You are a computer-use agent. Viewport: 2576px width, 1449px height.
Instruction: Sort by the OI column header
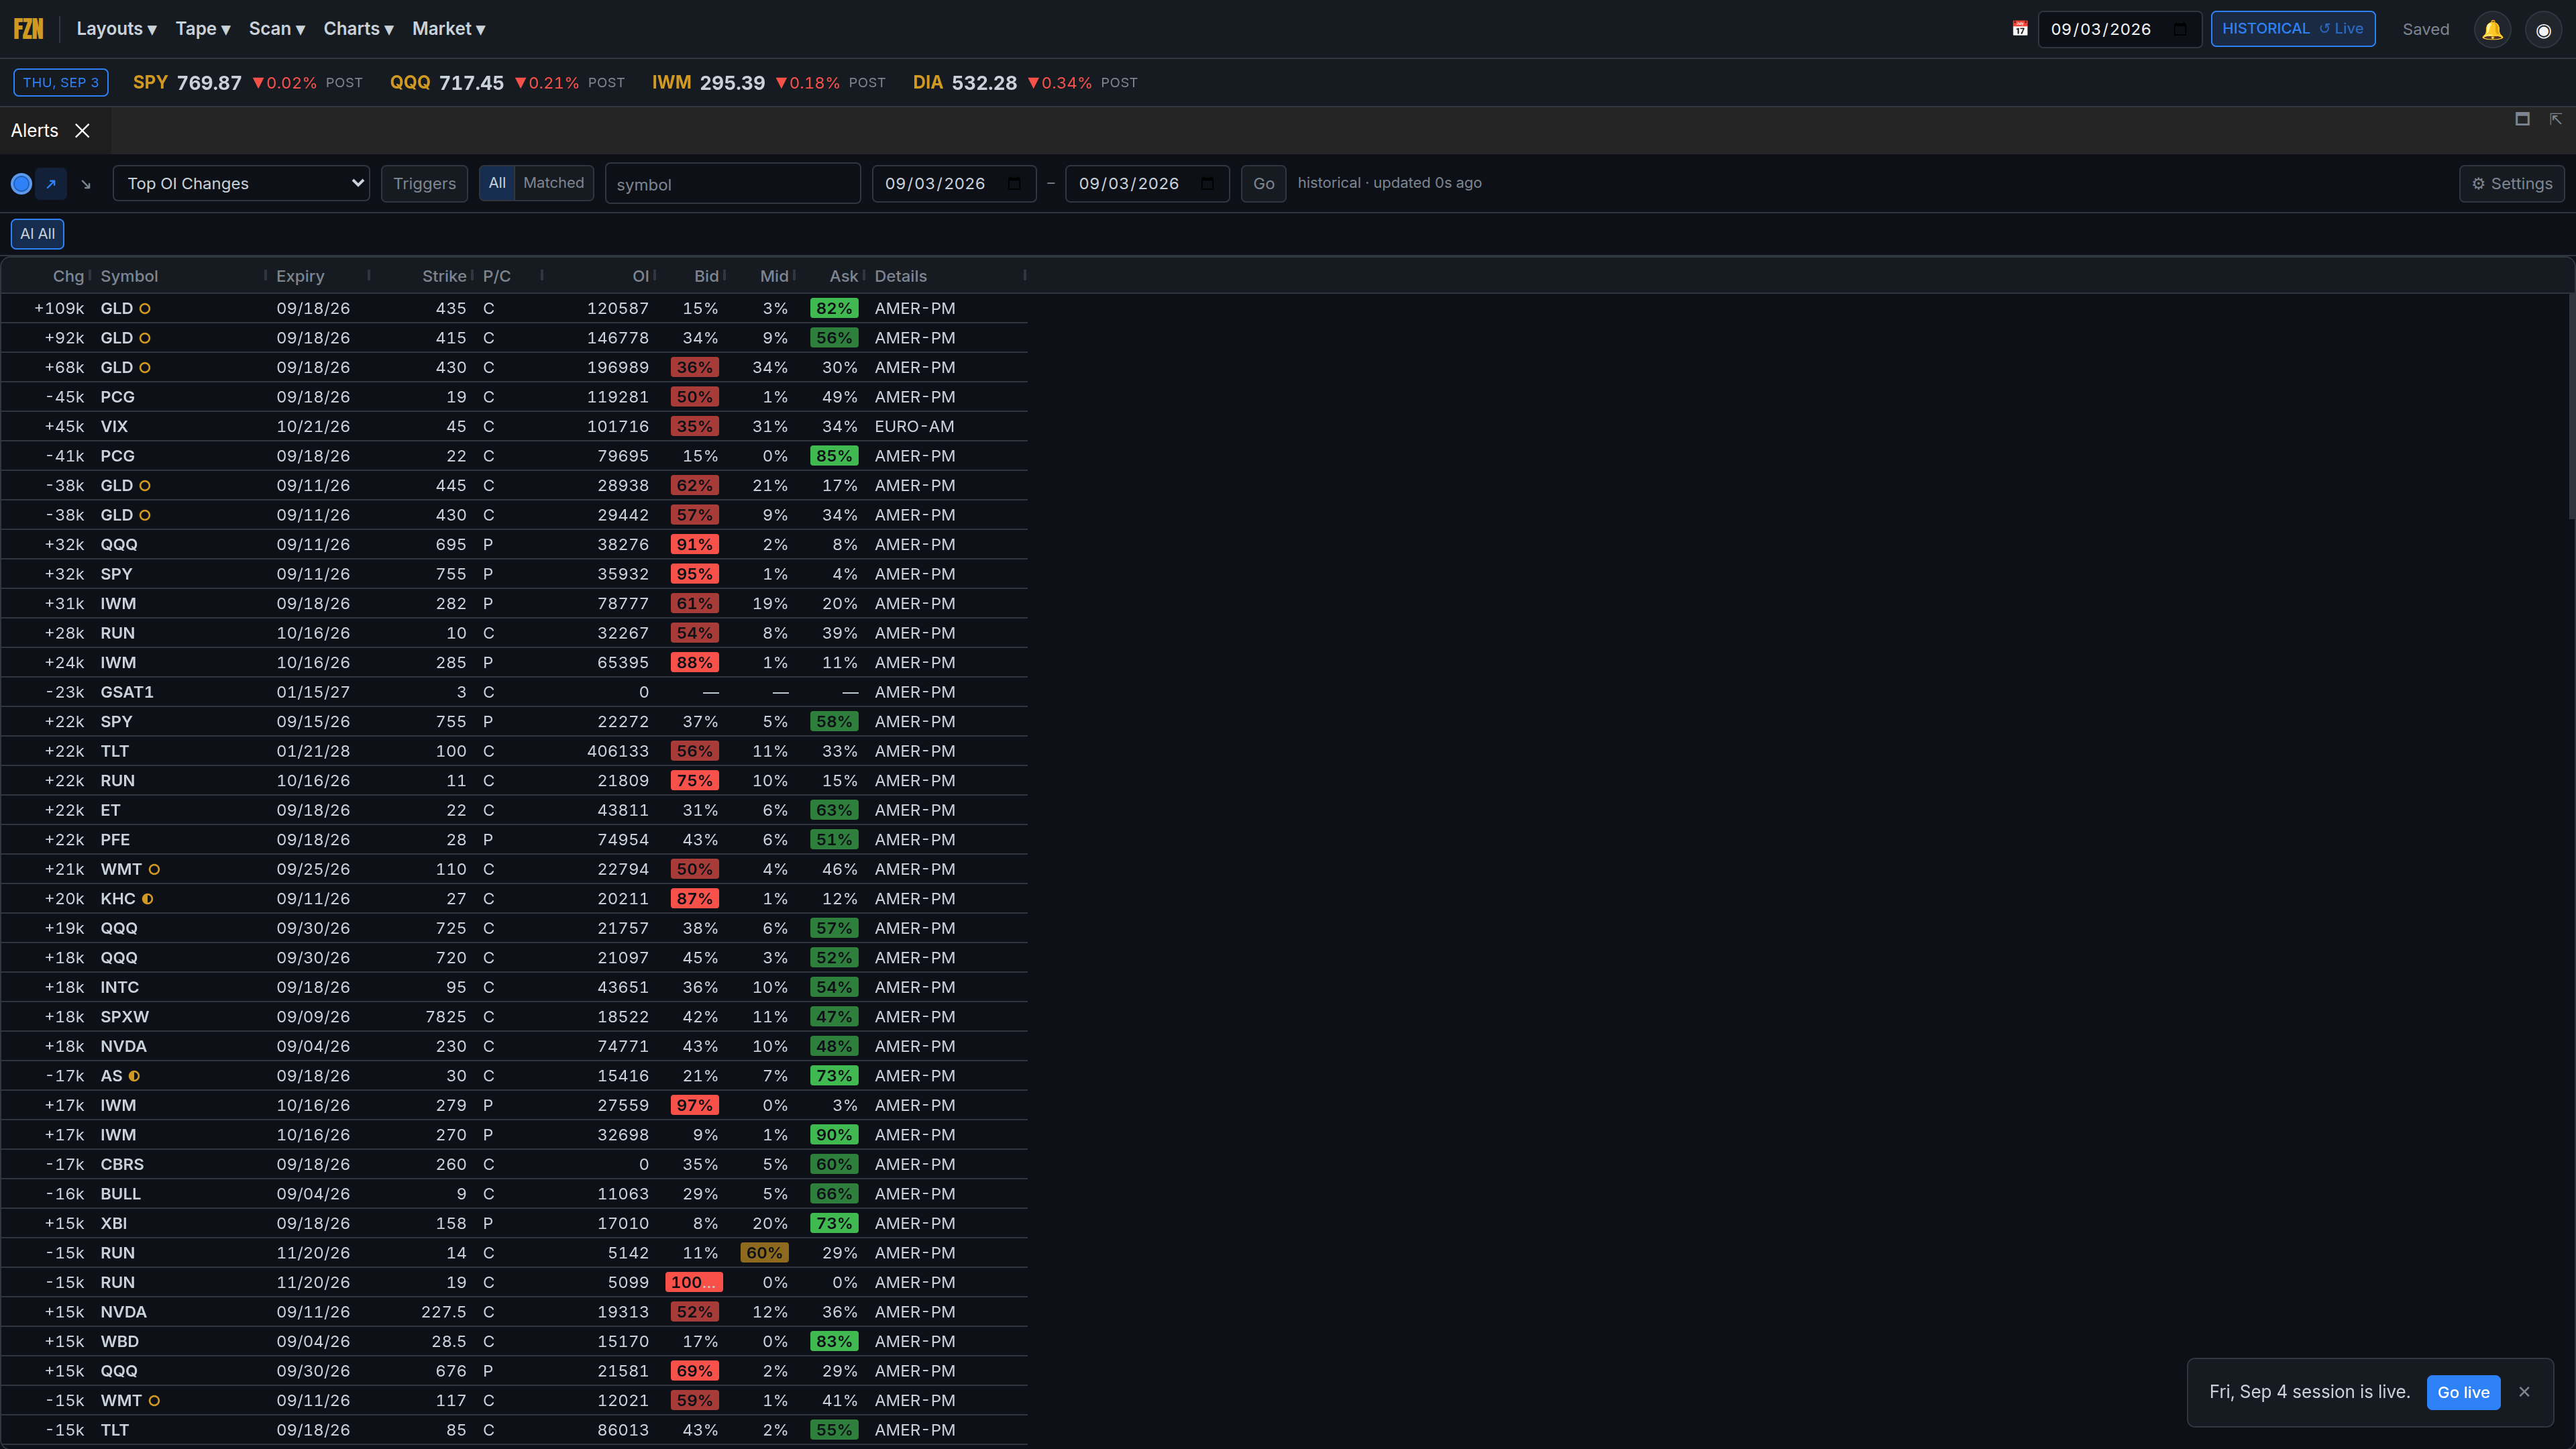point(640,276)
